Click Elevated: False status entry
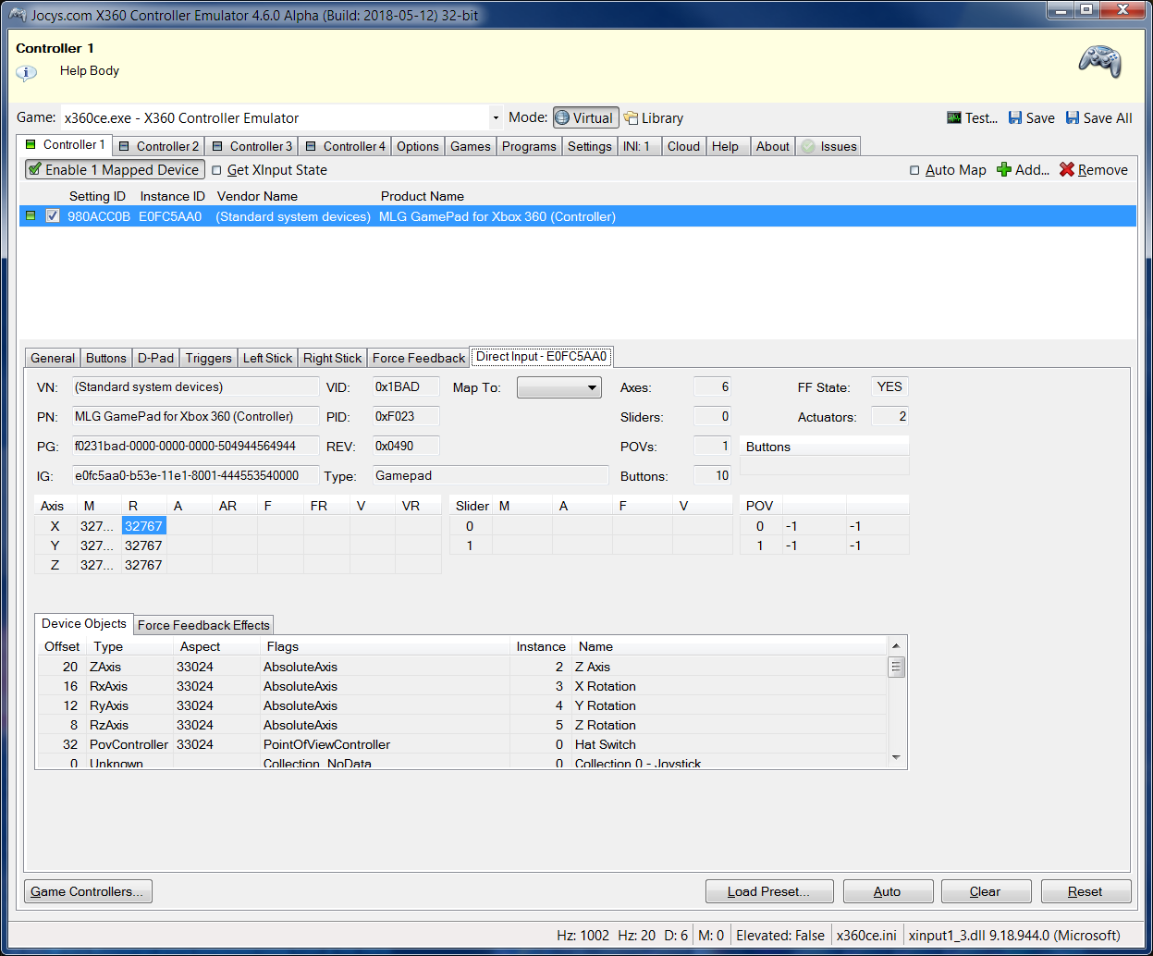This screenshot has height=956, width=1153. click(780, 935)
